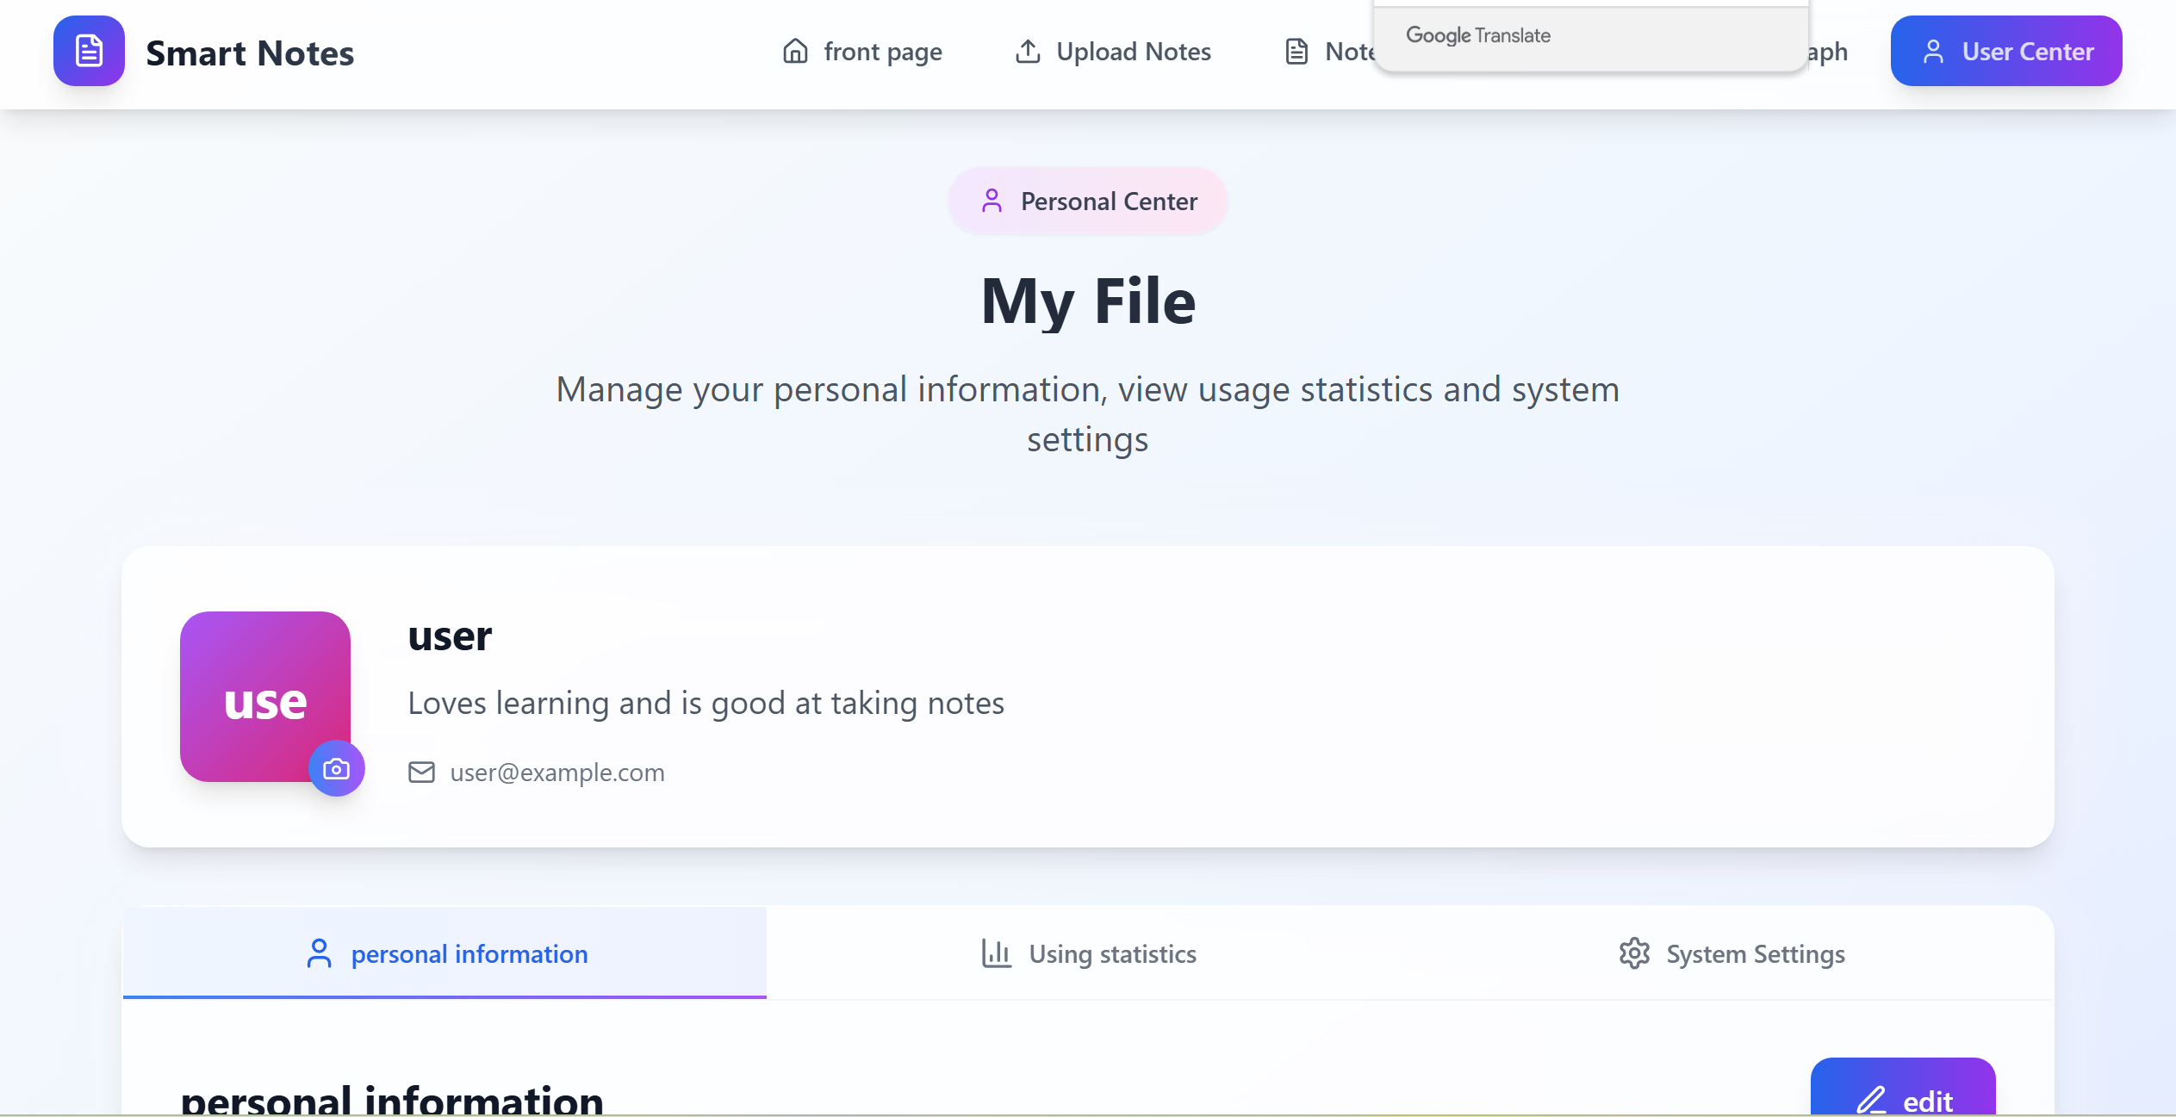Click the gear icon for System Settings
Screen dimensions: 2176x1117
coord(1634,953)
